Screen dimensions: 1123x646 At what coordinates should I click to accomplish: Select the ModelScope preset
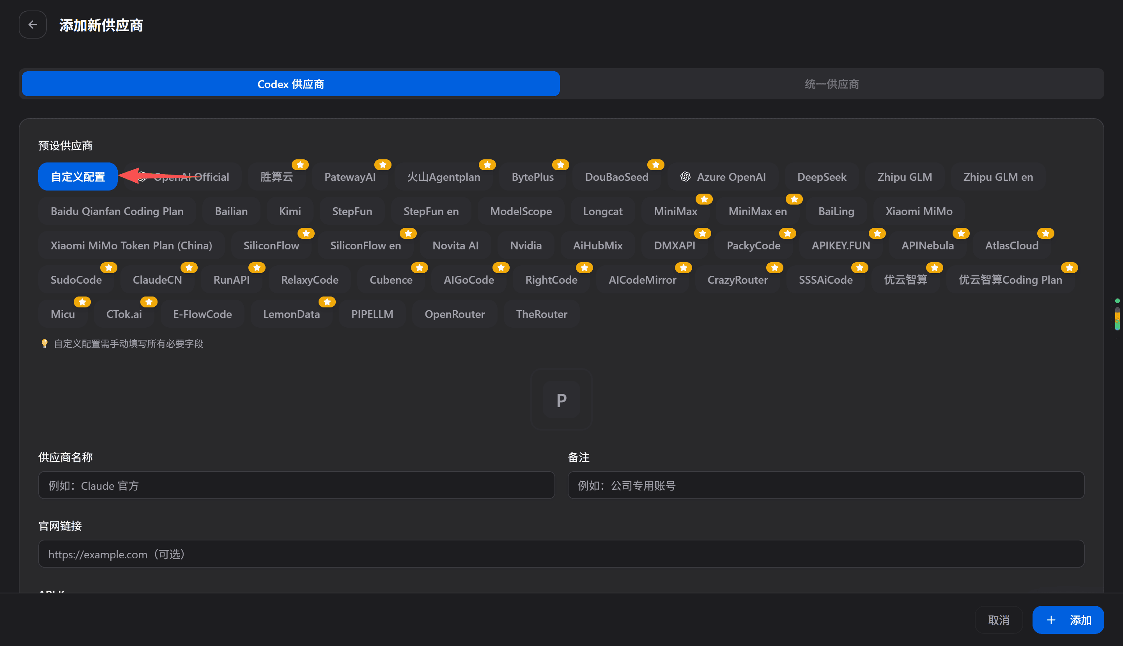pos(521,211)
